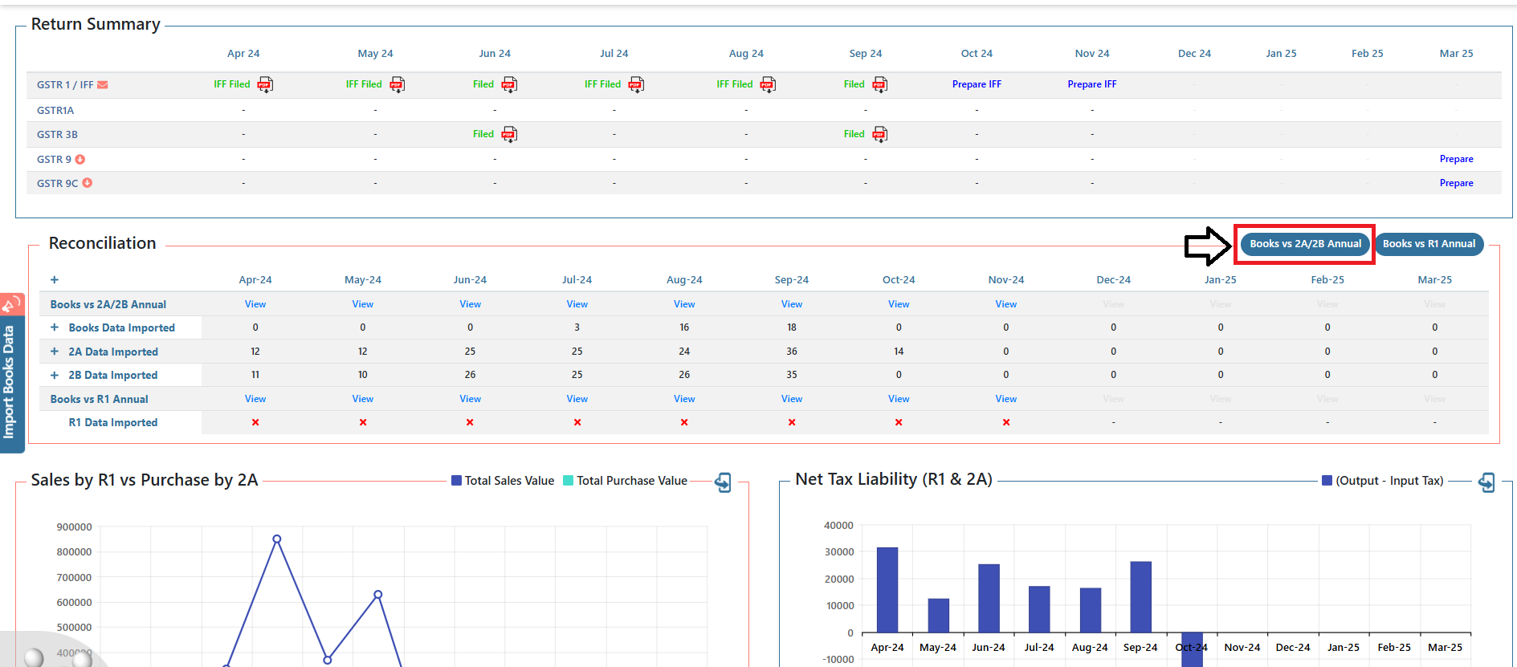Image resolution: width=1517 pixels, height=667 pixels.
Task: Expand all rows with the Reconciliation header plus
Action: pyautogui.click(x=55, y=279)
